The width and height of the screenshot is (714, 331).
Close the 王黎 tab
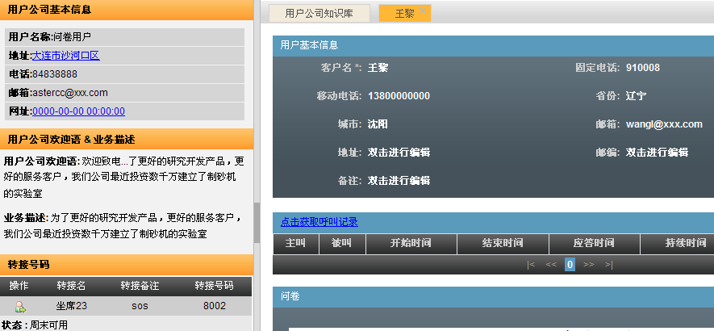[x=424, y=11]
